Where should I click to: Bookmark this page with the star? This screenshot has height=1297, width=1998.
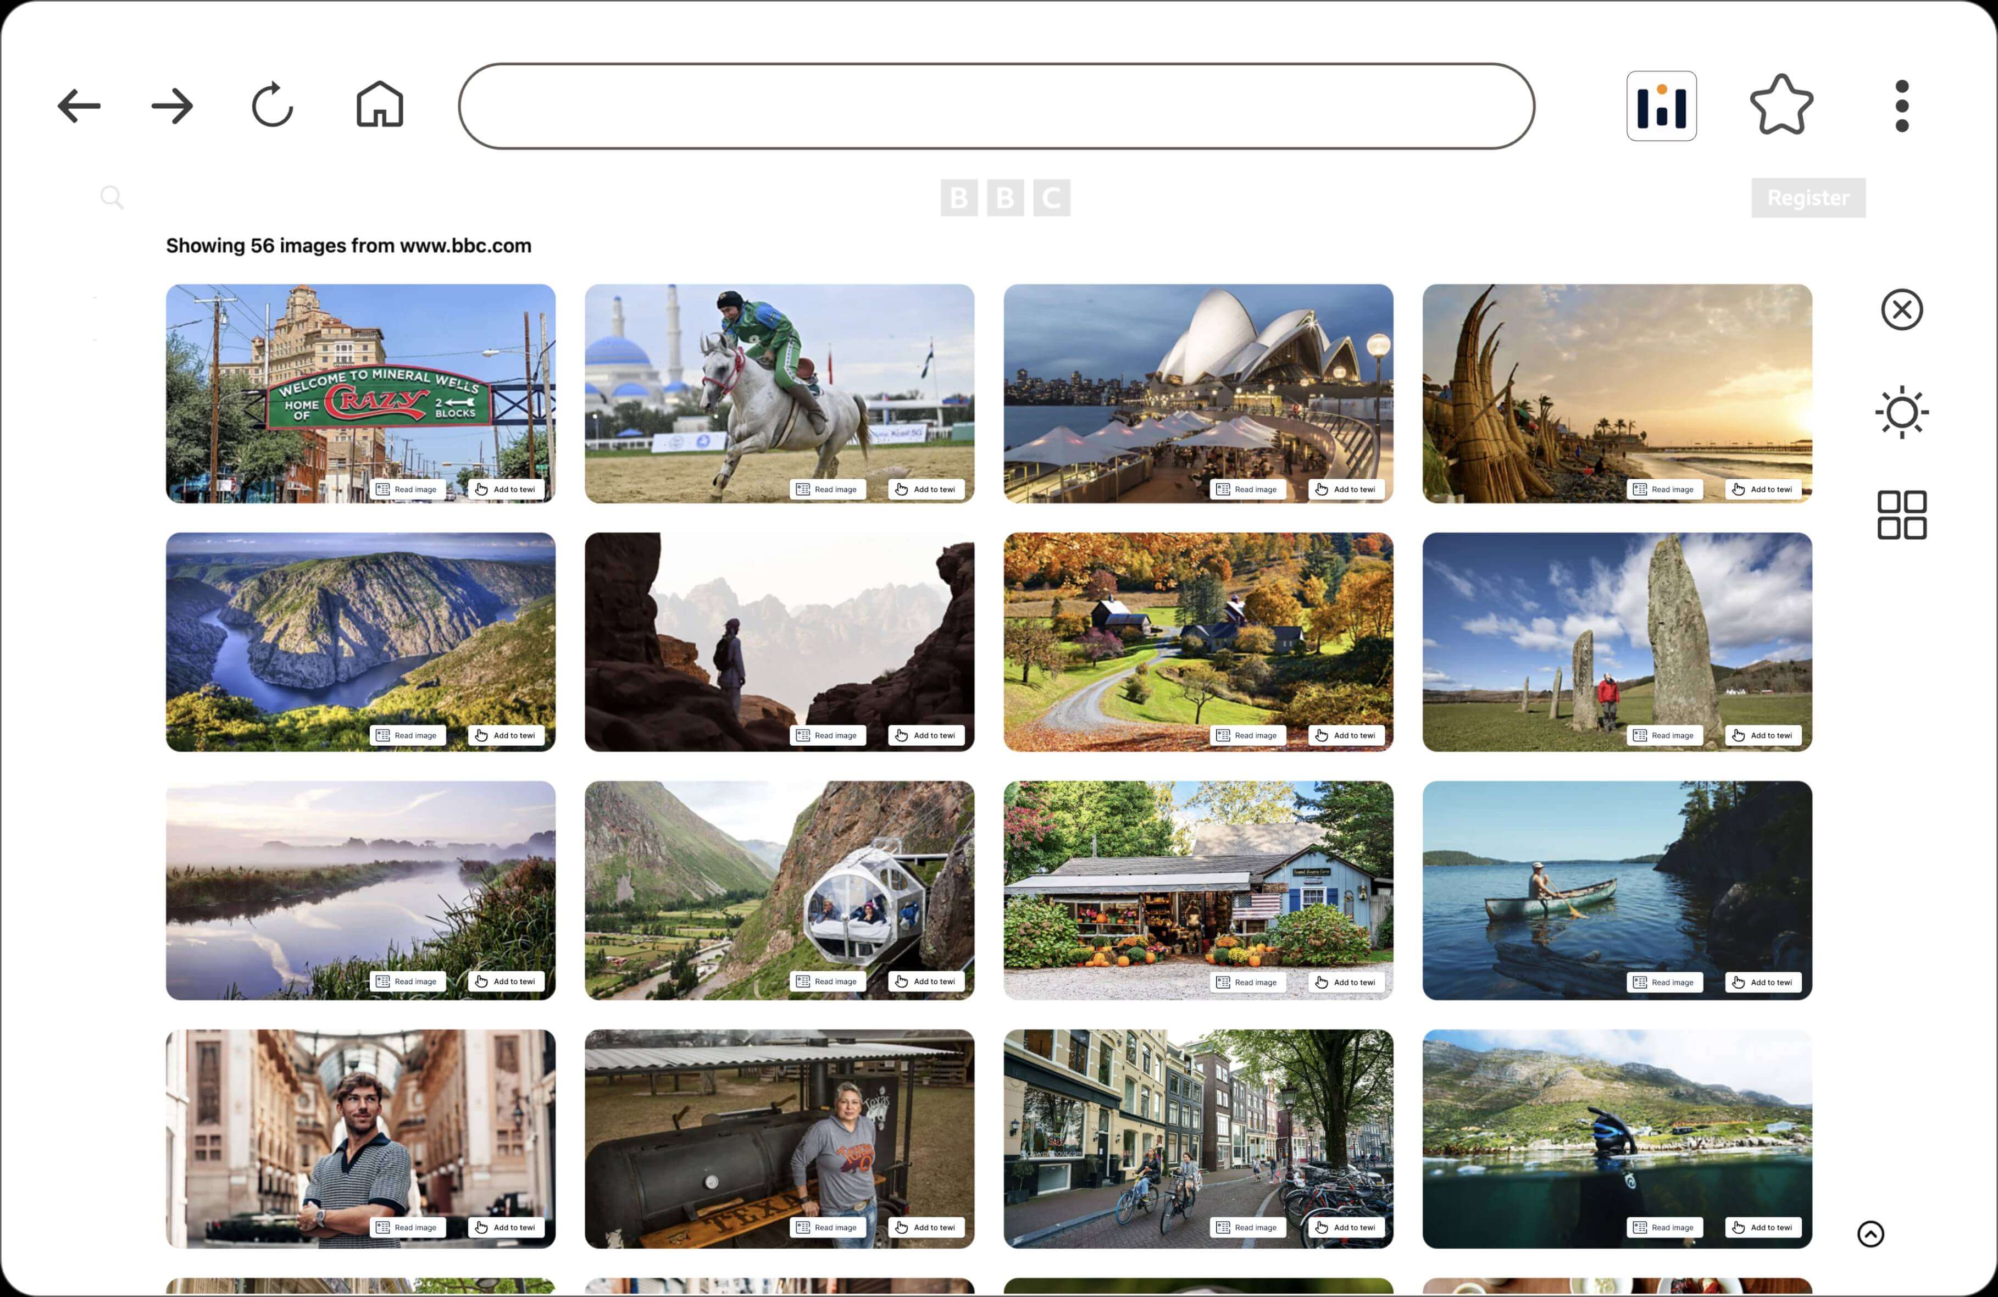1780,106
